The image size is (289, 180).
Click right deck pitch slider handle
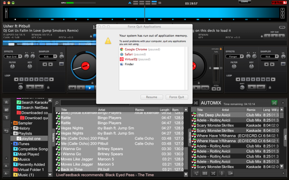(x=216, y=68)
